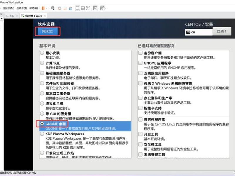
Task: Select the 文件及打印服务器 radio button
Action: 42,83
